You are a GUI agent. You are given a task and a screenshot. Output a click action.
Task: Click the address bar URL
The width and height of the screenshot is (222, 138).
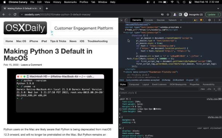pyautogui.click(x=58, y=14)
